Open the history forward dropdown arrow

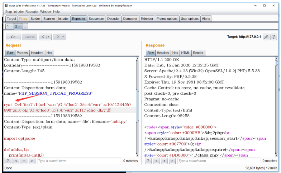click(63, 37)
